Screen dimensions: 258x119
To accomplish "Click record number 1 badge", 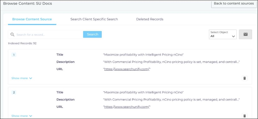I will tap(14, 55).
